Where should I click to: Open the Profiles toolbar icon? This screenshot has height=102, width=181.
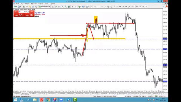(19, 7)
